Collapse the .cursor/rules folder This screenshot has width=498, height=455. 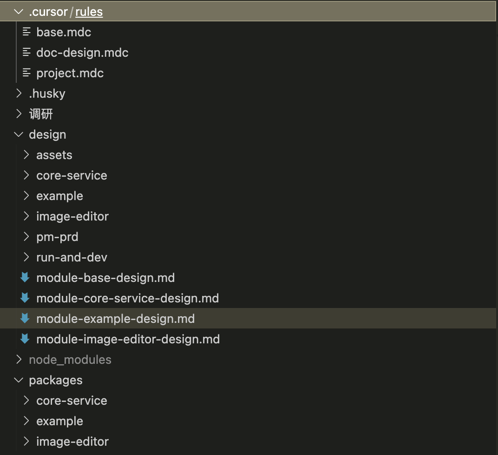(19, 12)
